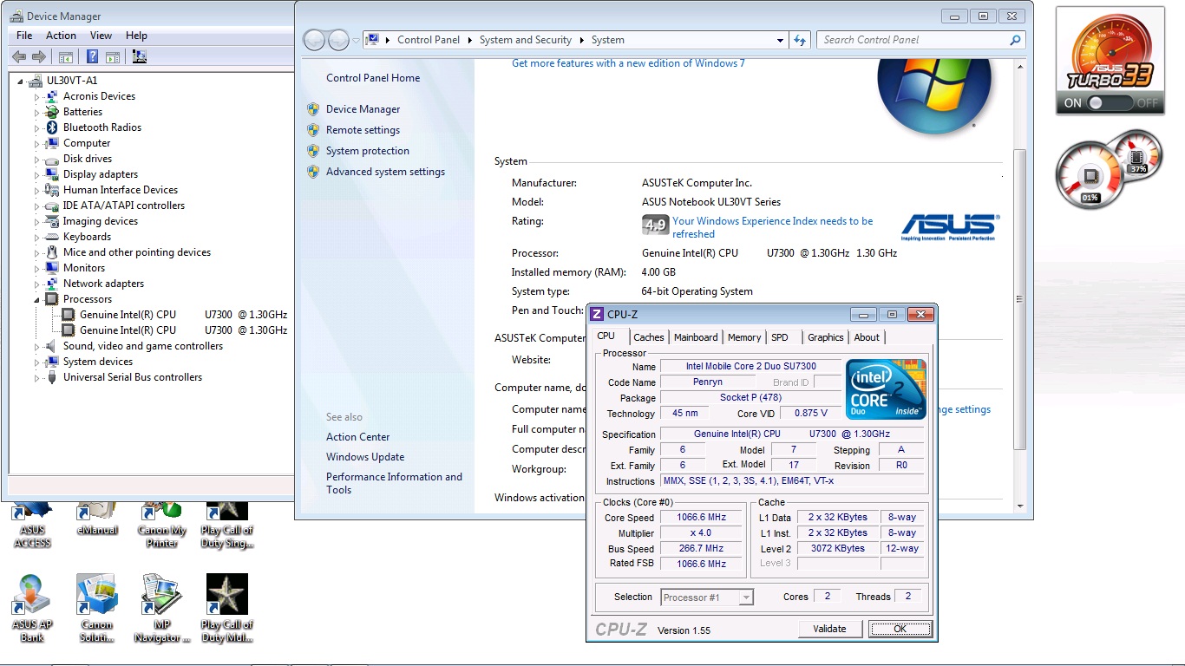
Task: Click the Control Panel Home link
Action: tap(373, 78)
